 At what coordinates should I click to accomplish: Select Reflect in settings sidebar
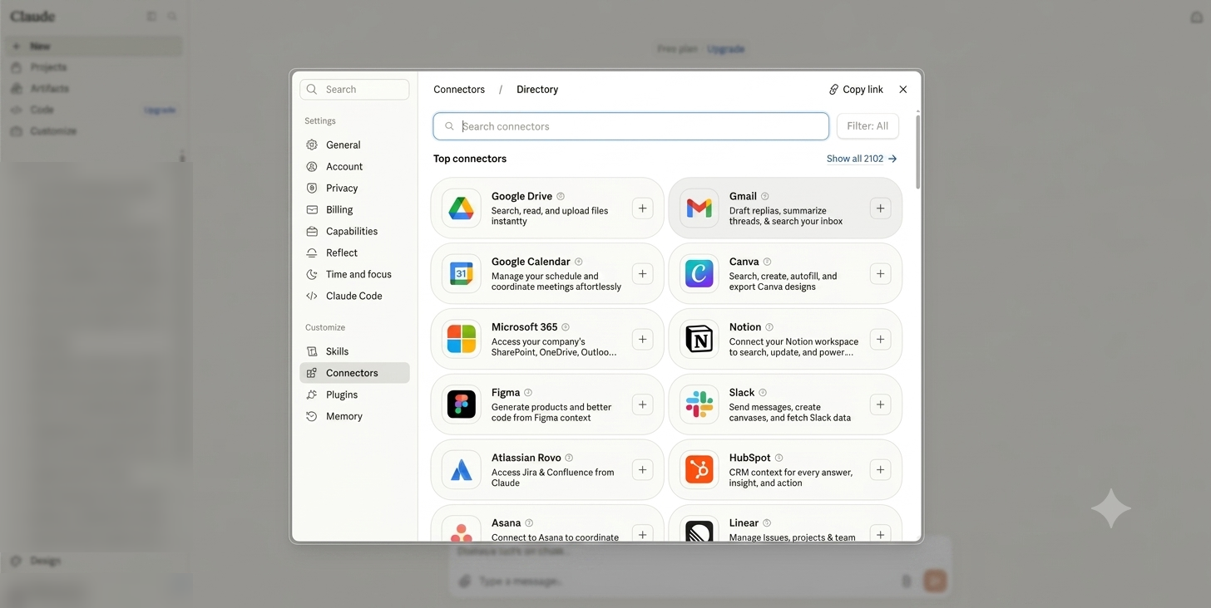[354, 253]
